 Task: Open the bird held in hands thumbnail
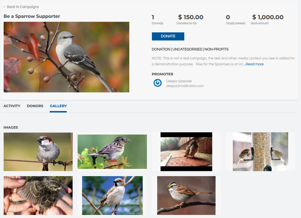pos(38,195)
